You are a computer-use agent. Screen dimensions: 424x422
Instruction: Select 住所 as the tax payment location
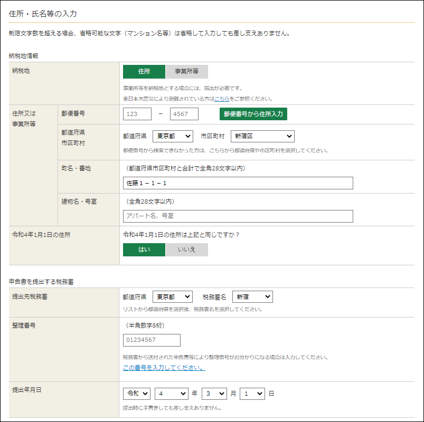click(x=144, y=72)
